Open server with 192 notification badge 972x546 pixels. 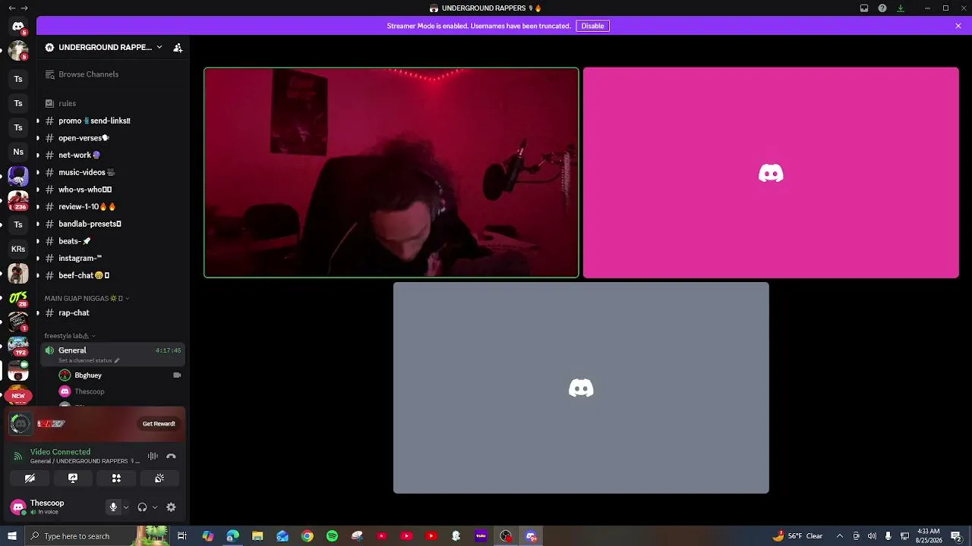[18, 346]
